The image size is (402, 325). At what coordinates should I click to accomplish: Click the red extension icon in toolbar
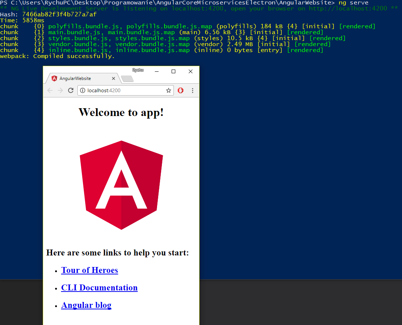(x=181, y=90)
